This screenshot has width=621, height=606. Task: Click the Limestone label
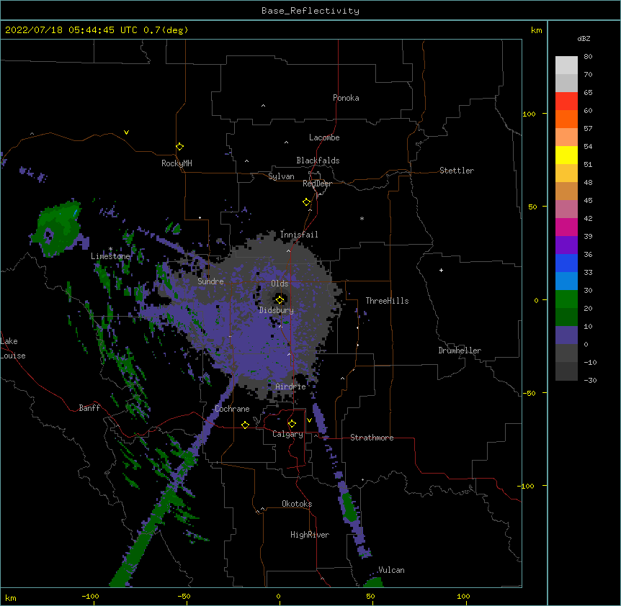[x=110, y=256]
